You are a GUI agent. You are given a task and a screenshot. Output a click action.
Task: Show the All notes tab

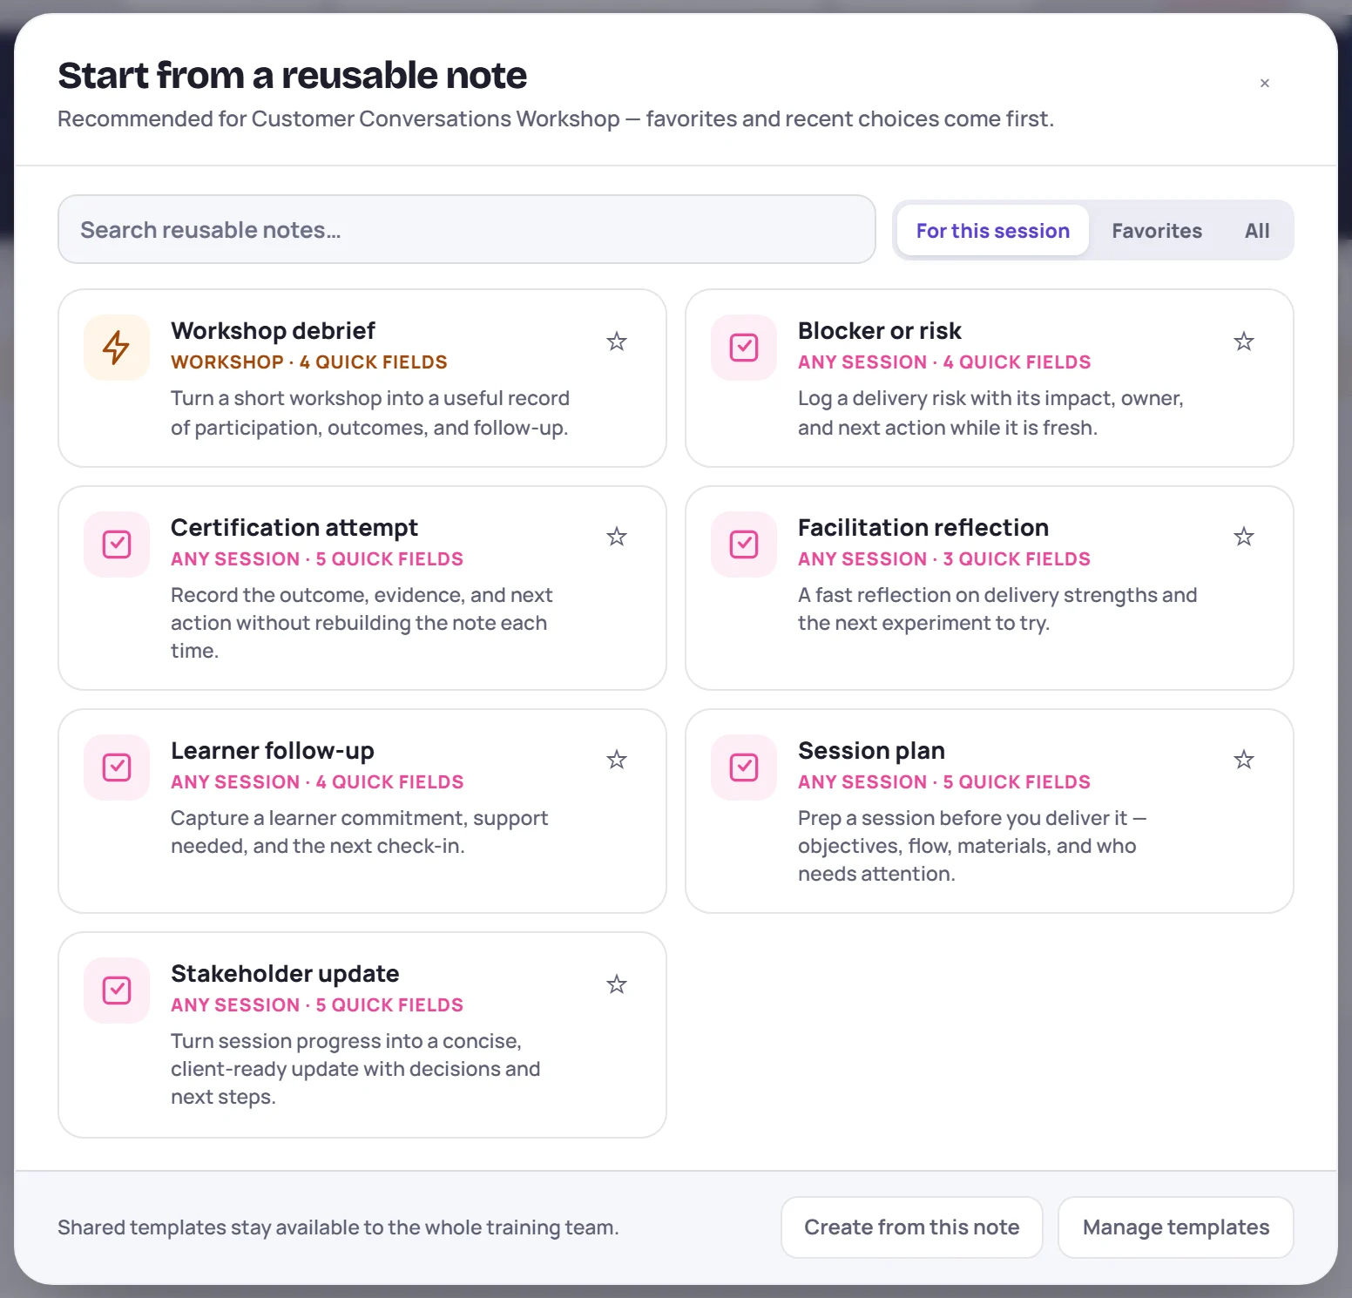1257,231
